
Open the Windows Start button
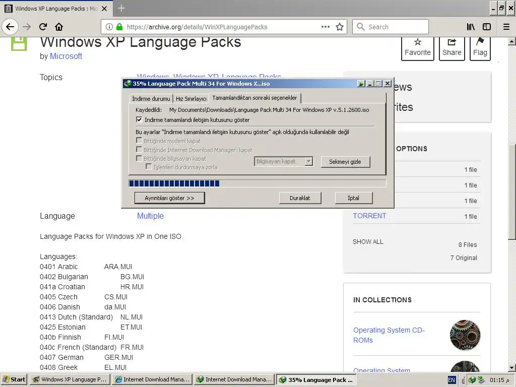(x=14, y=379)
